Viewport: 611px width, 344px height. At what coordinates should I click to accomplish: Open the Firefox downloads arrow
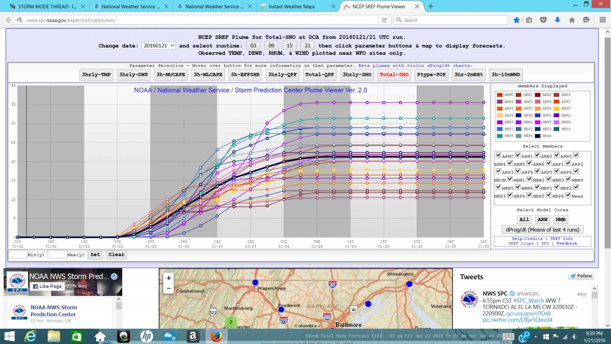[558, 20]
